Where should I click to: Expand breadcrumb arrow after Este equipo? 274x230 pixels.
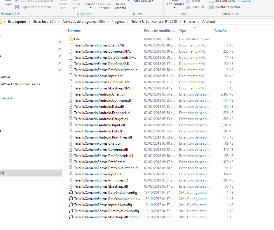coord(29,22)
